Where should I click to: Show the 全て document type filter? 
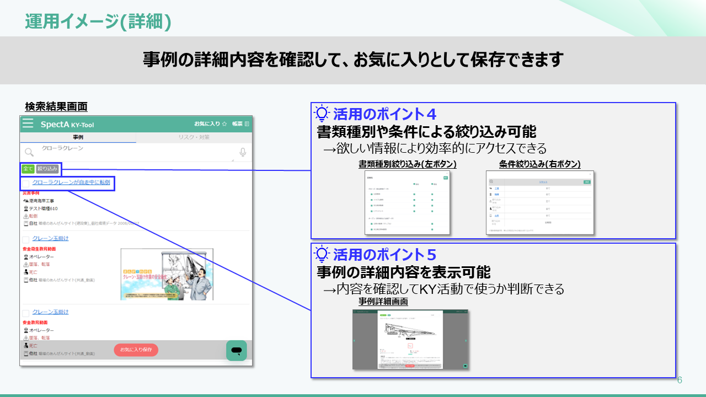(x=28, y=169)
